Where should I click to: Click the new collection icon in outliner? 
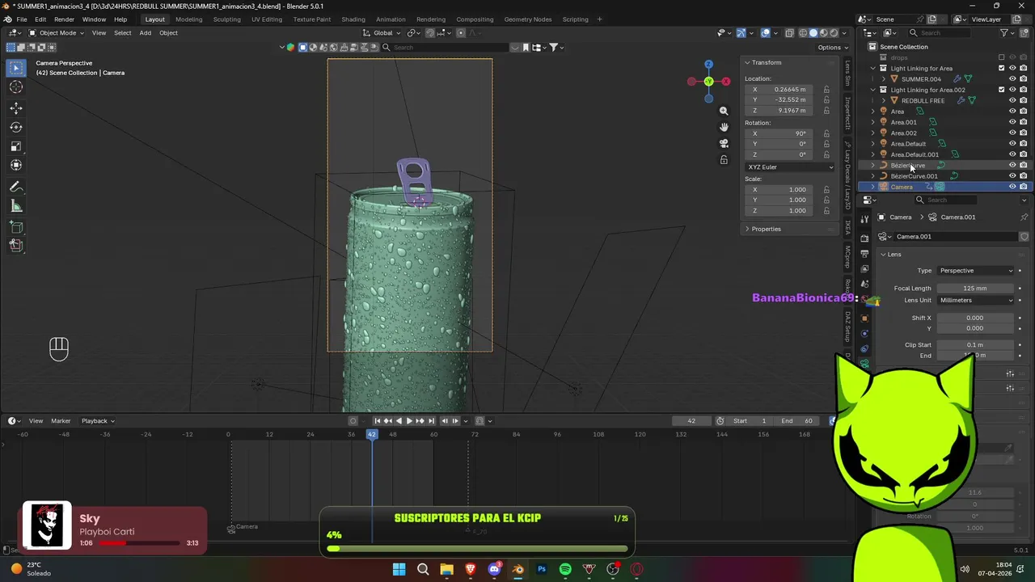(x=1023, y=33)
